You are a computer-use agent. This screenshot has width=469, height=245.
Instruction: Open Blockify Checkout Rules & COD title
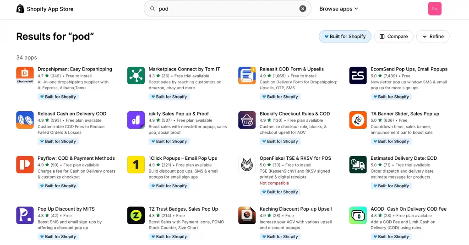(x=294, y=114)
